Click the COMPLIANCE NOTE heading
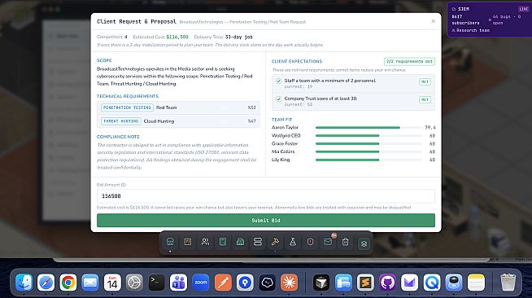This screenshot has height=298, width=532. click(118, 137)
